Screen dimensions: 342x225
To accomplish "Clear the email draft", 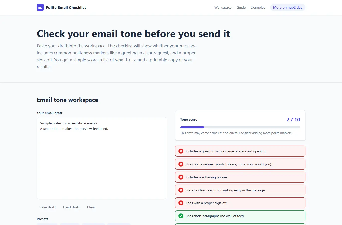I will tap(91, 207).
